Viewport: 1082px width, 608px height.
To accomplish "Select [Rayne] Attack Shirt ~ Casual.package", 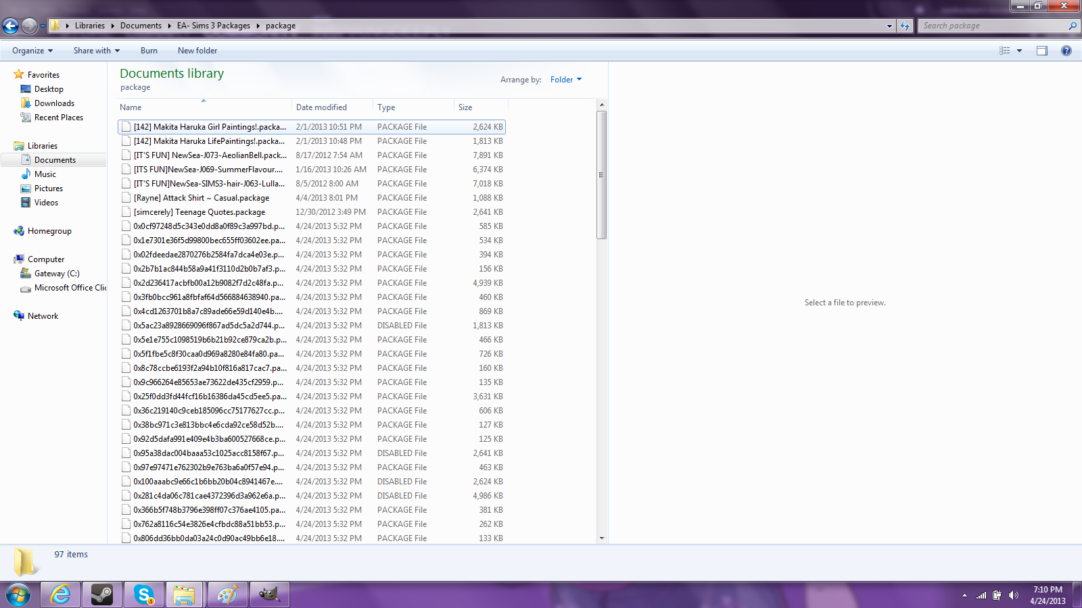I will pos(312,198).
